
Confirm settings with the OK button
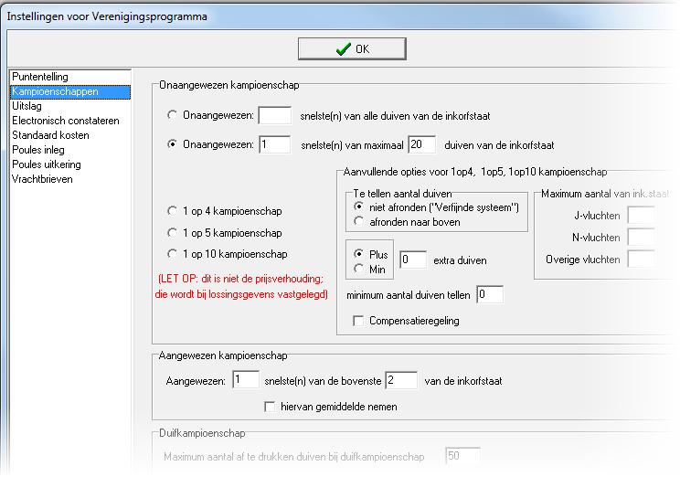[x=352, y=48]
